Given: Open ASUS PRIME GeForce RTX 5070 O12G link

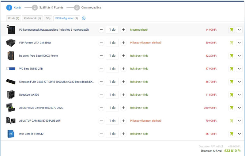Looking at the screenshot, I should pos(41,108).
